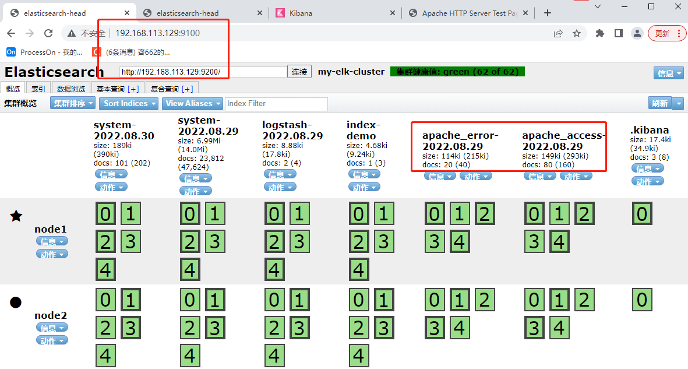Toggle the browser side panel icon
Image resolution: width=688 pixels, height=369 pixels.
[619, 33]
